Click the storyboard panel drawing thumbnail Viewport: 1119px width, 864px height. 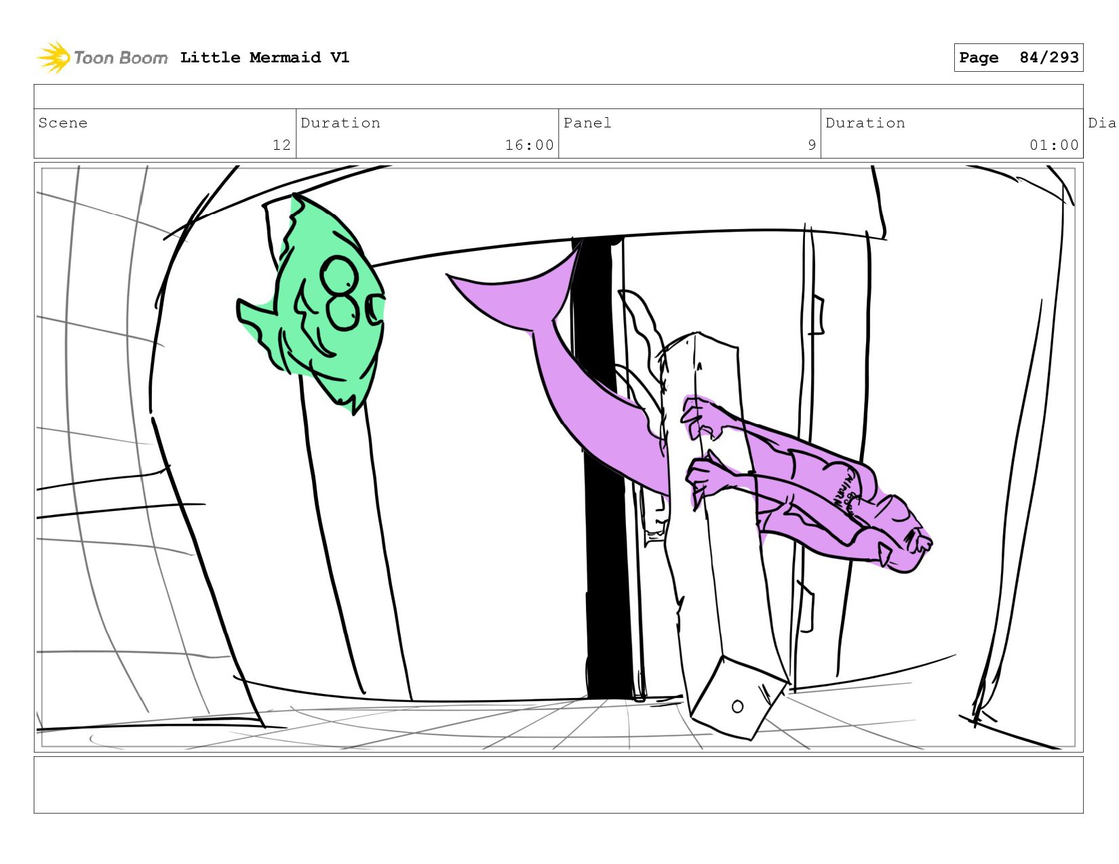(558, 457)
